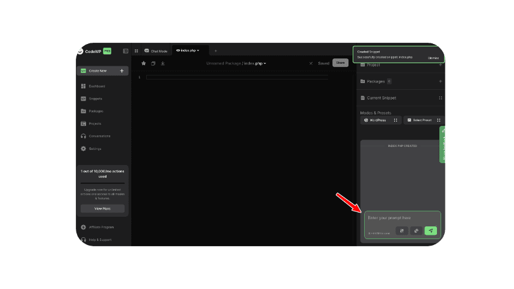
Task: Expand the Current Snippet panel
Action: (441, 98)
